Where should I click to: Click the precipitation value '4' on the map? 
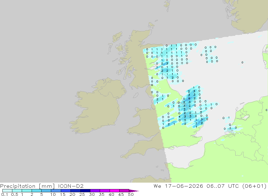(180, 117)
